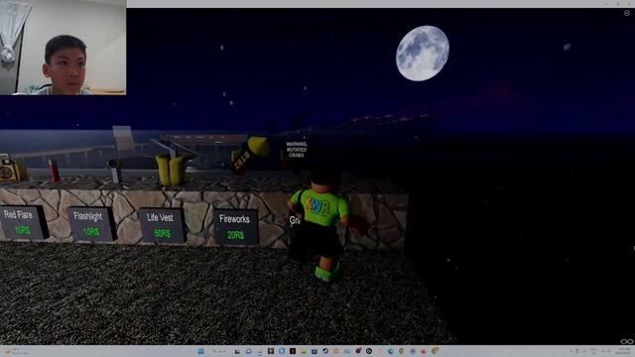Screen dimensions: 635x357
Task: Click the red flare item on the wall
Action: (54, 172)
